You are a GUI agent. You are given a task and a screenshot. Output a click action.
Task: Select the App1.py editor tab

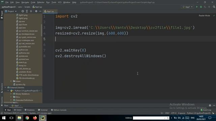point(50,11)
